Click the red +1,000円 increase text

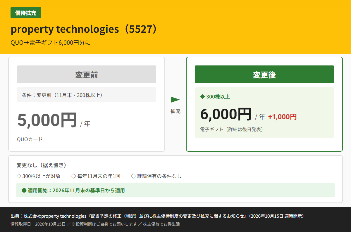pos(282,117)
